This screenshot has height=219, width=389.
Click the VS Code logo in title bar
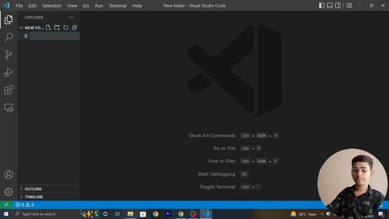(7, 5)
